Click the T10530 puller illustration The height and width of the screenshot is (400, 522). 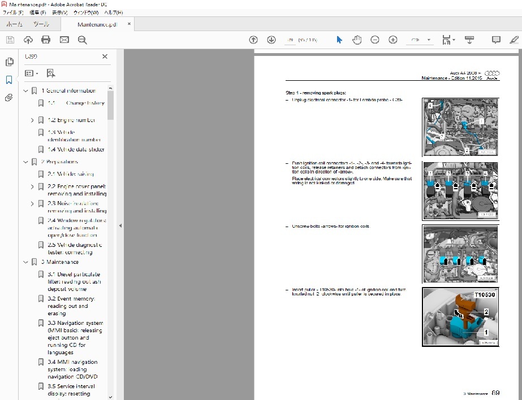[x=460, y=317]
